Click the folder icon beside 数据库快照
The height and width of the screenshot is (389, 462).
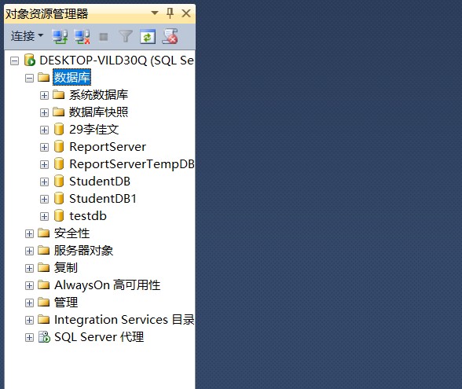pos(59,112)
